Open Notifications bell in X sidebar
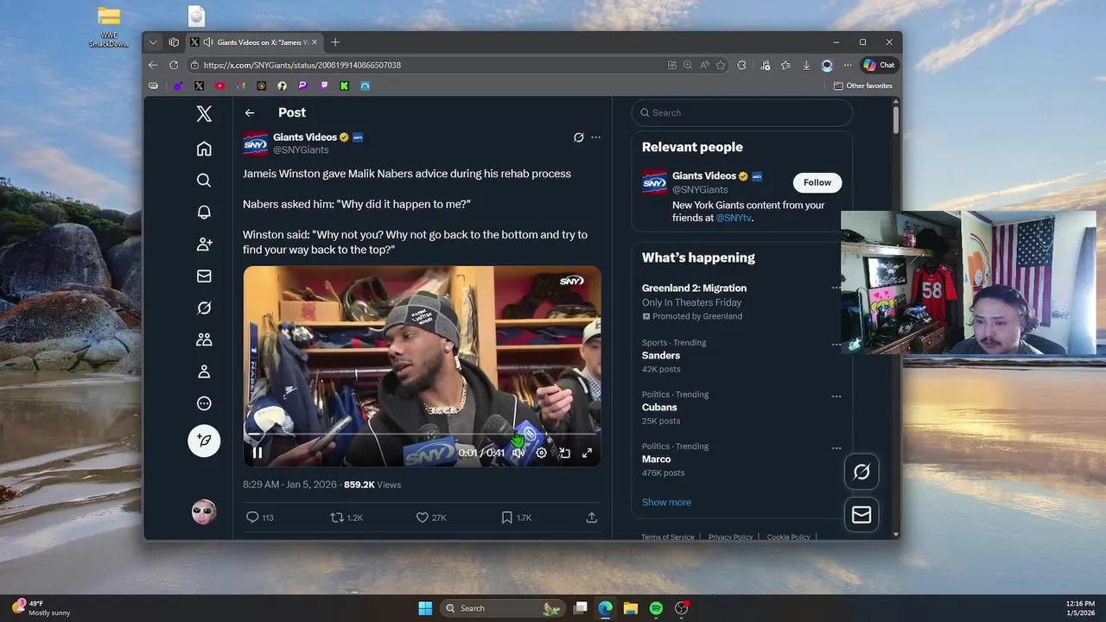Viewport: 1106px width, 622px height. (204, 213)
